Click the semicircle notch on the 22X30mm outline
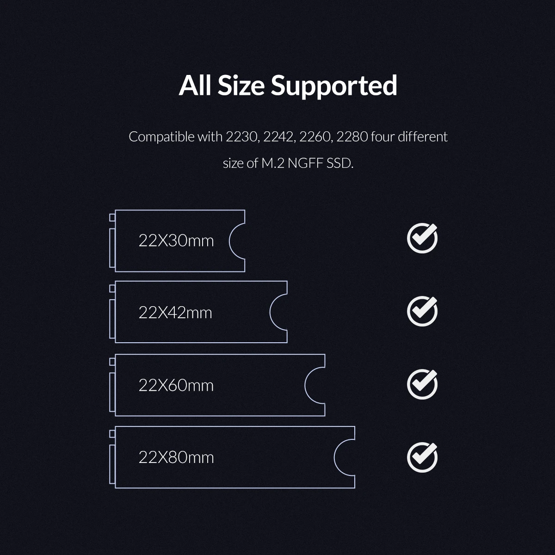The image size is (555, 555). (237, 240)
